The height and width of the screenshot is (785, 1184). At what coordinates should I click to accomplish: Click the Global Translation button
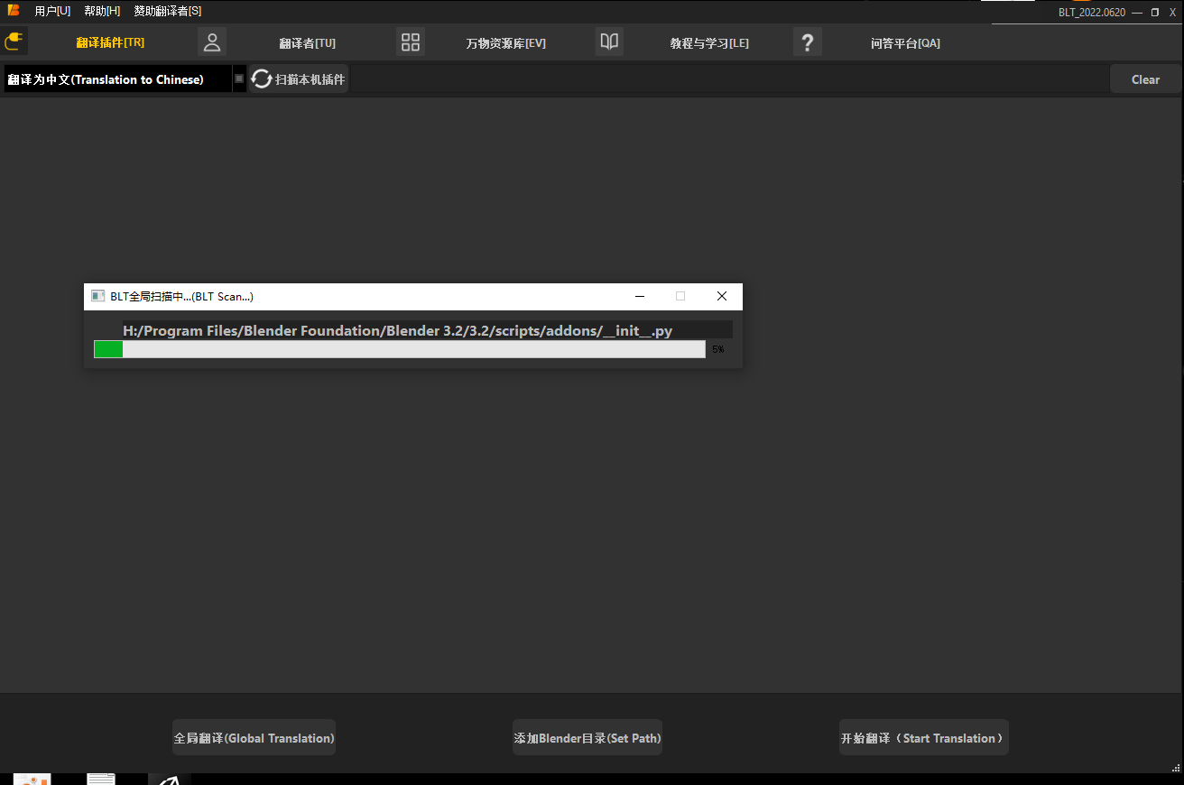pos(254,738)
